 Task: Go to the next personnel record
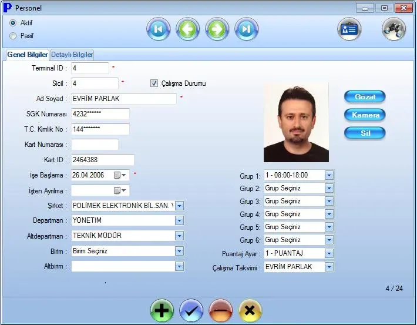[217, 29]
